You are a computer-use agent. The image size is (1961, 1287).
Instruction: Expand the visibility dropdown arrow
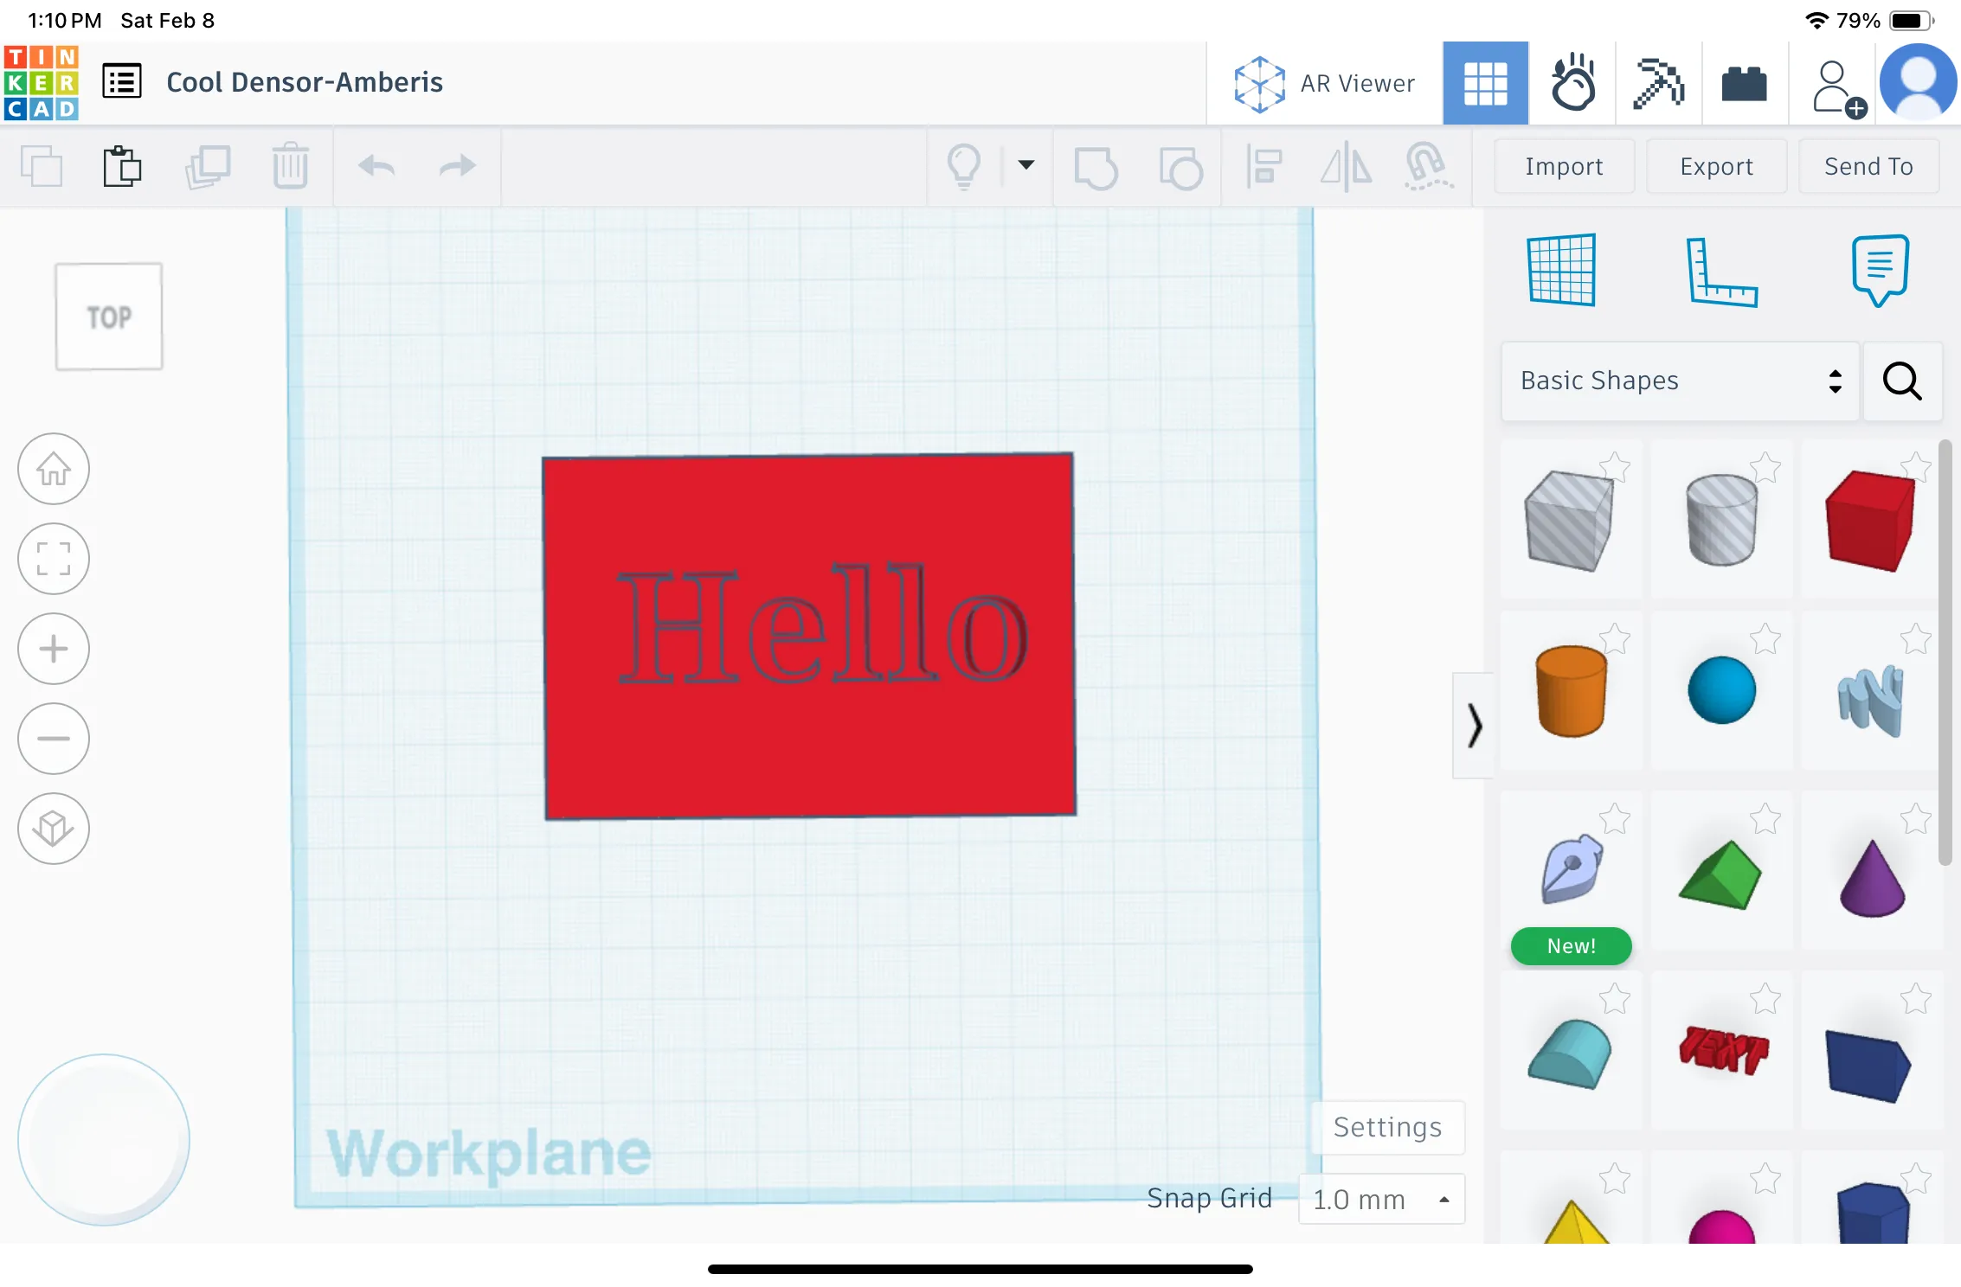1026,164
